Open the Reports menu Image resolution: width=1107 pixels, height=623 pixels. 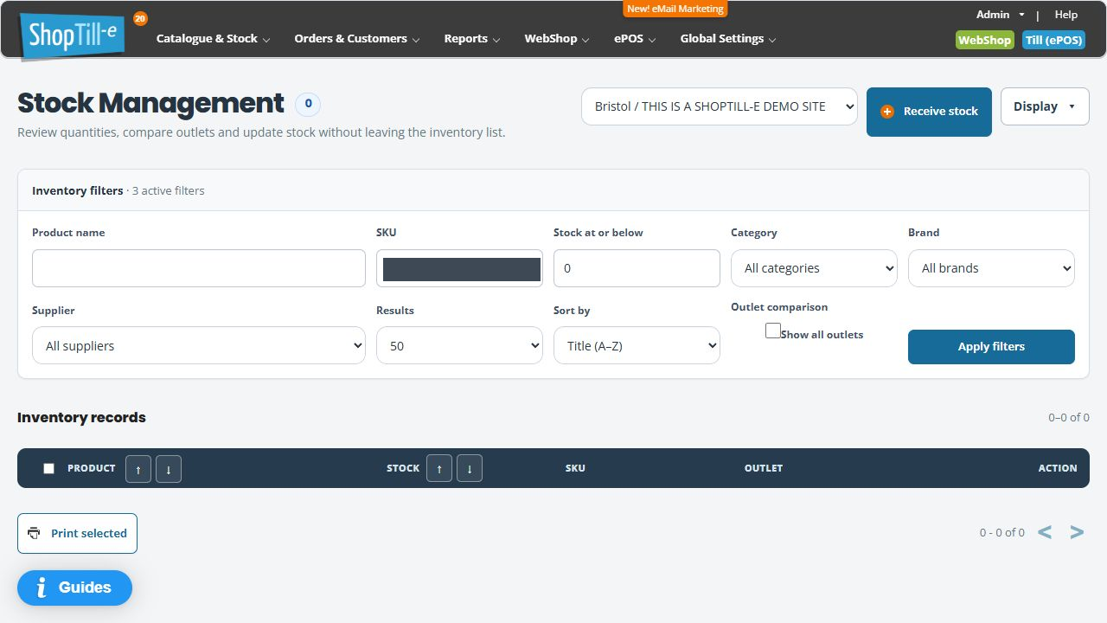pos(472,39)
